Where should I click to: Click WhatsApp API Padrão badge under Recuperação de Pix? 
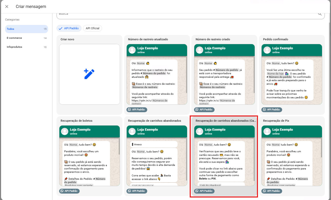pos(272,191)
